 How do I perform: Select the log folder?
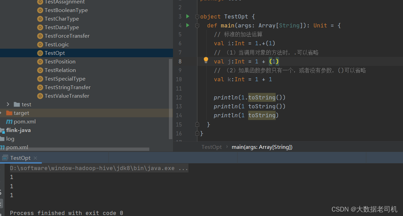point(10,139)
